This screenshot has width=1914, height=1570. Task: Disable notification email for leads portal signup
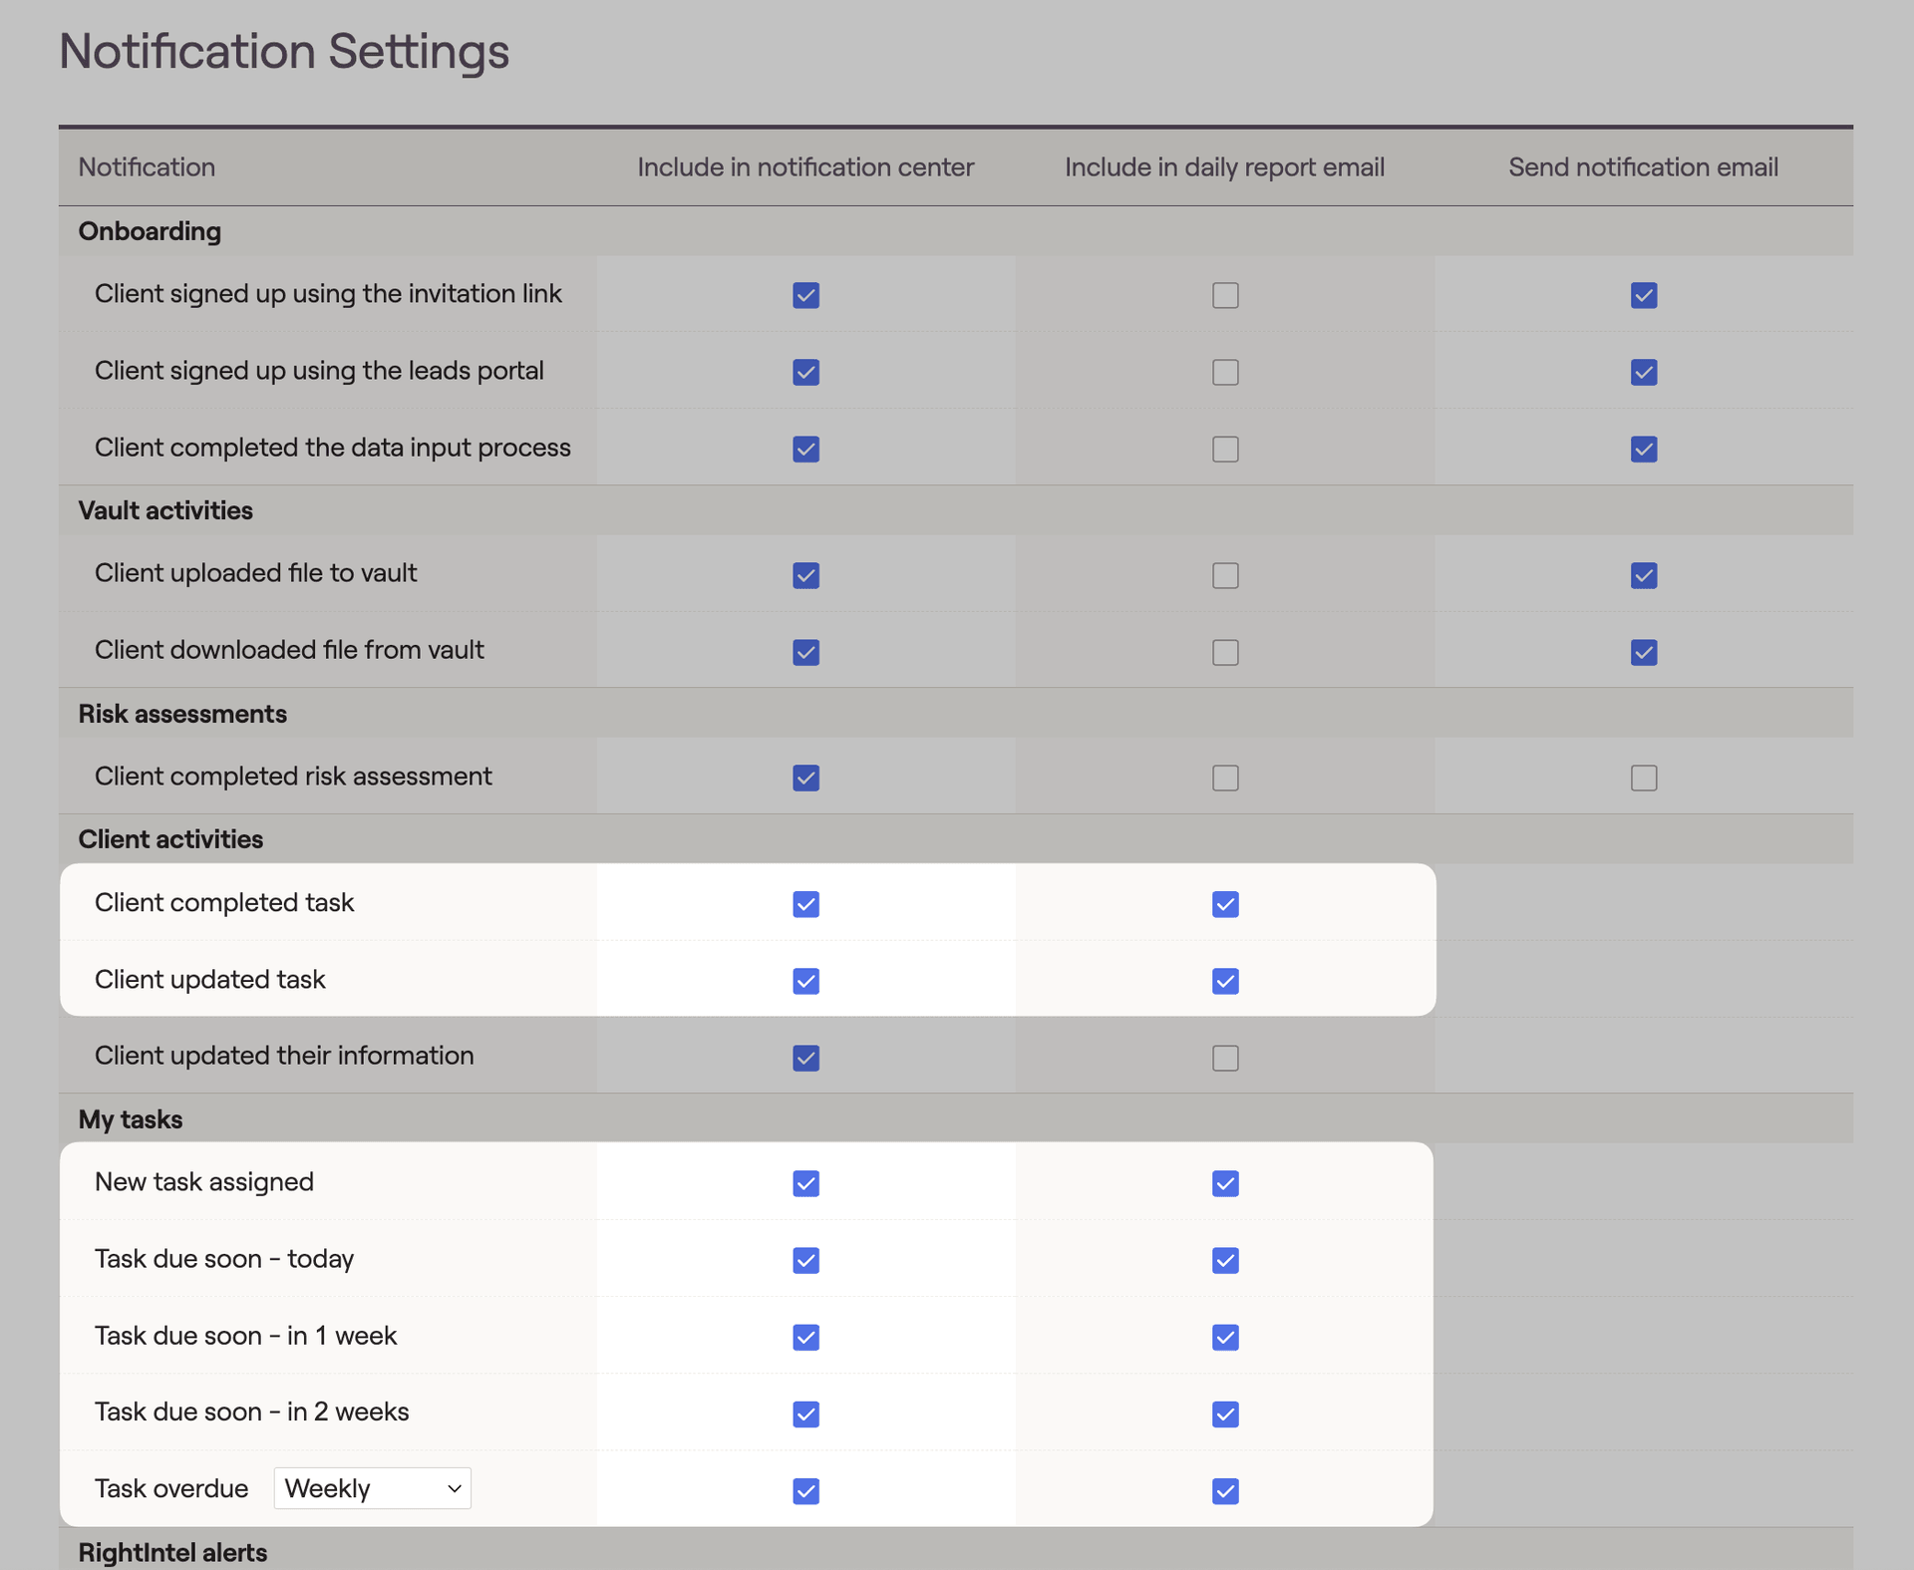1643,372
